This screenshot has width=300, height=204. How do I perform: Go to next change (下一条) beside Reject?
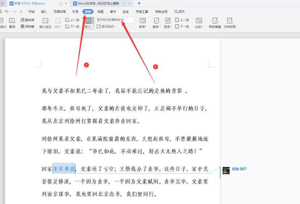(182, 26)
